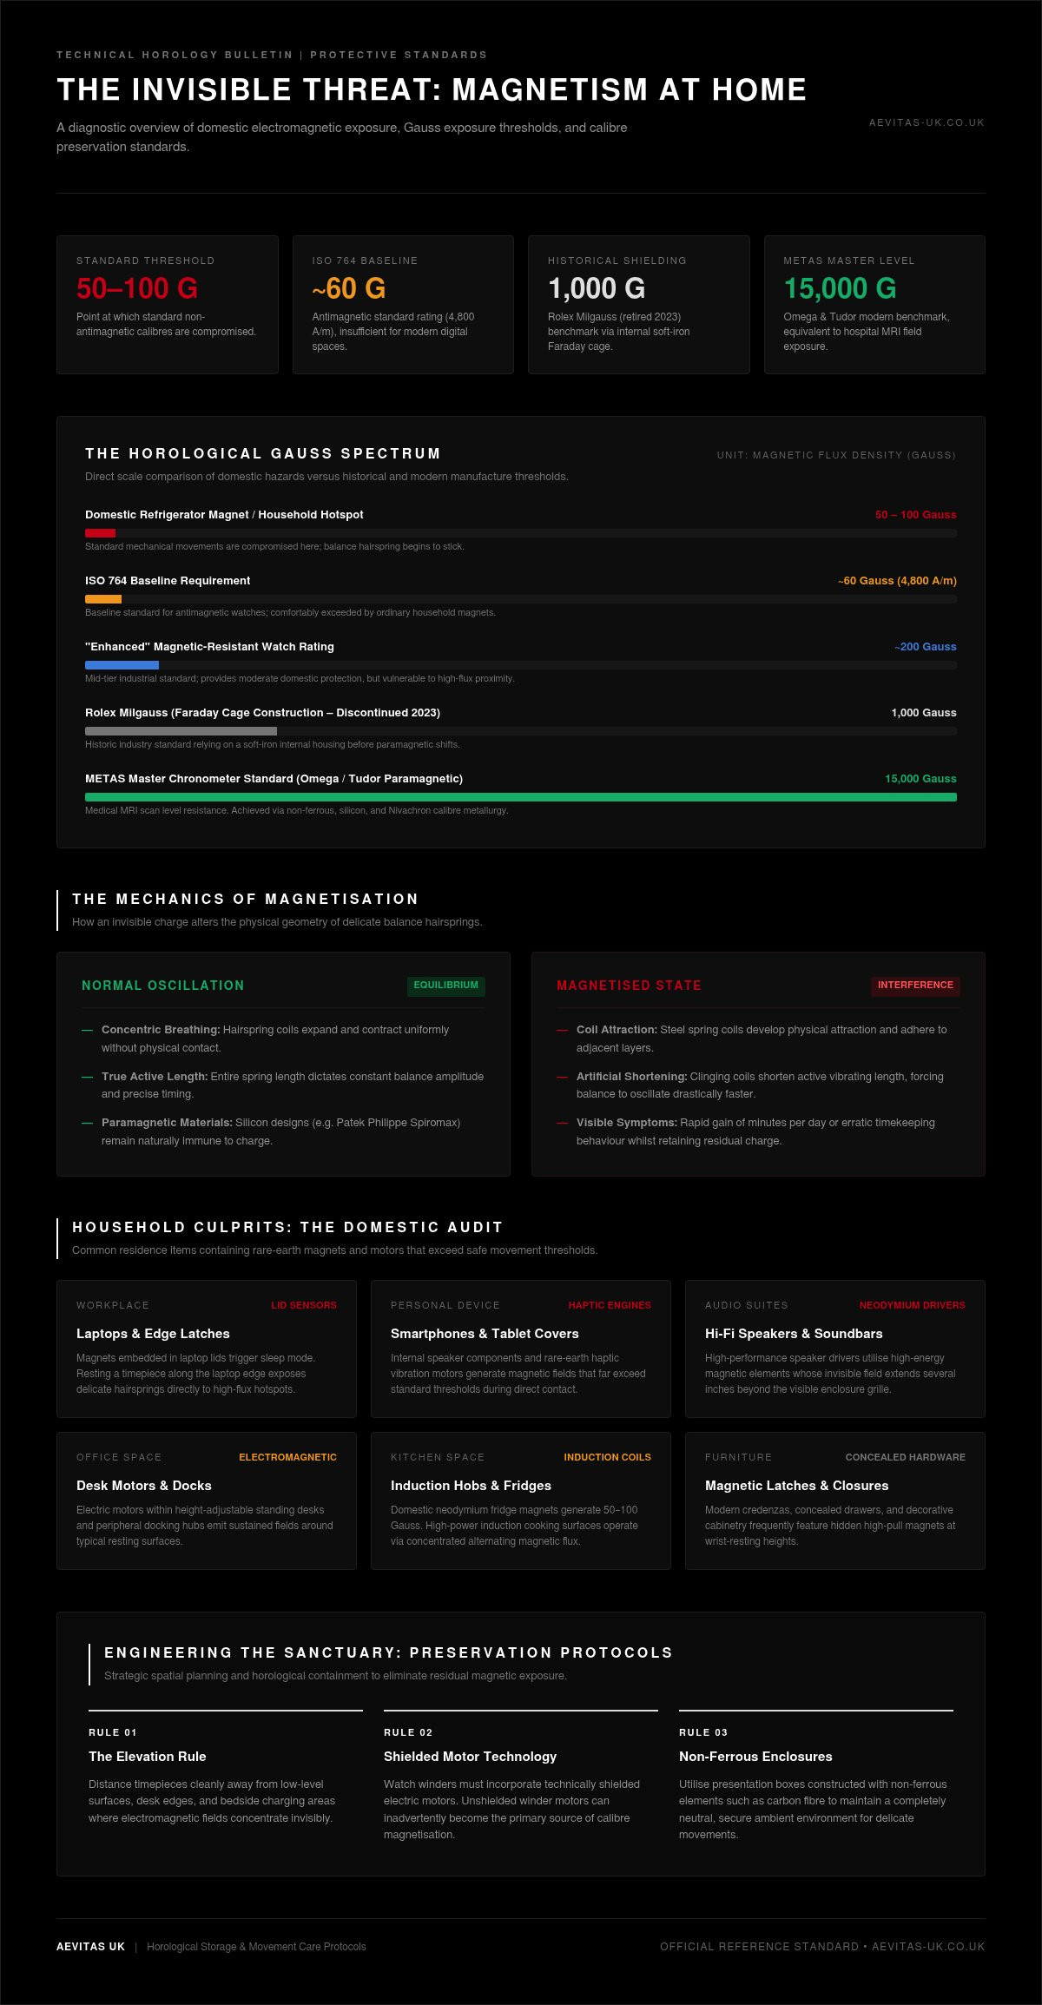Image resolution: width=1042 pixels, height=2005 pixels.
Task: Click the green METAS Master Chronometer gauge bar
Action: point(521,797)
